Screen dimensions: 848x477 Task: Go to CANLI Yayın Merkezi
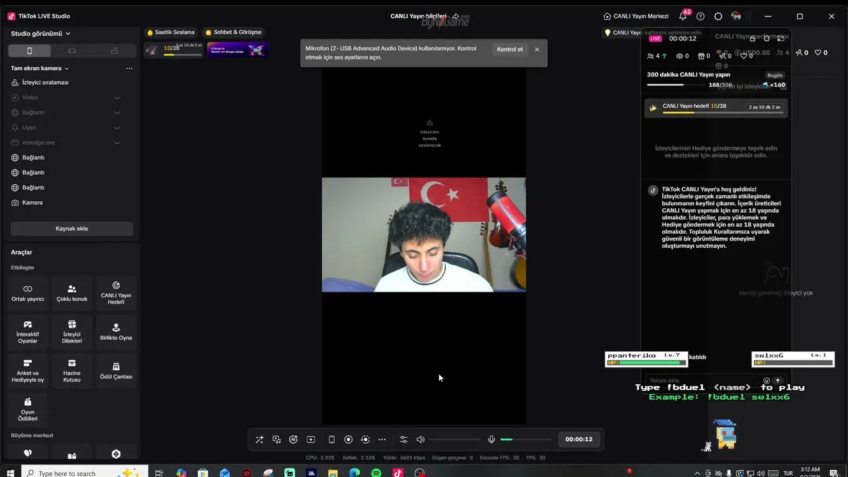click(636, 16)
